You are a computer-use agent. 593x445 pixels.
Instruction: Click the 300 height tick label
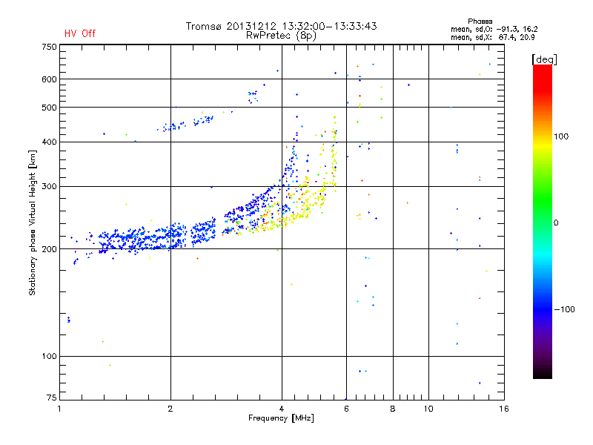pyautogui.click(x=49, y=187)
